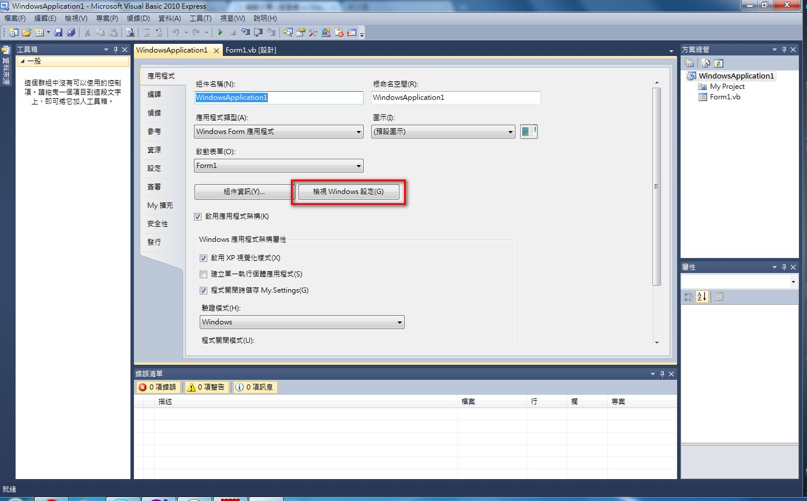Click the 組件名稱 text field
807x501 pixels.
pos(279,98)
